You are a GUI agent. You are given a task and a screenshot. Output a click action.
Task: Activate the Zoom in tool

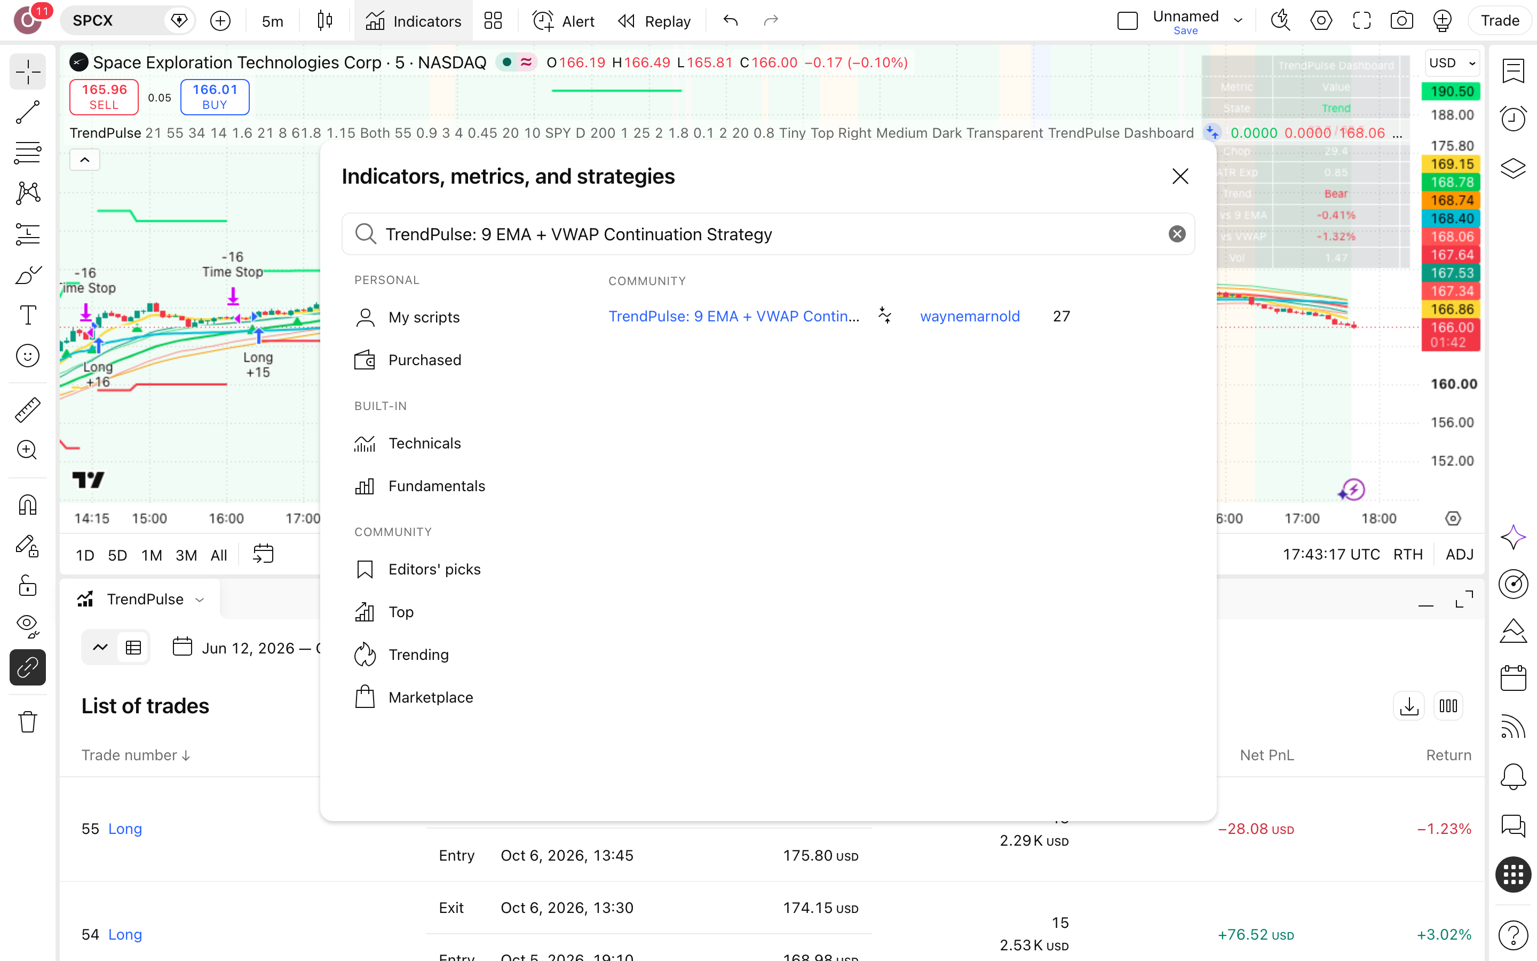click(x=27, y=450)
